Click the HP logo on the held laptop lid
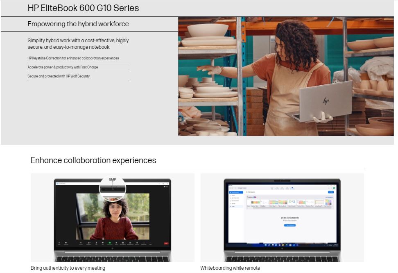This screenshot has height=273, width=398. [326, 100]
